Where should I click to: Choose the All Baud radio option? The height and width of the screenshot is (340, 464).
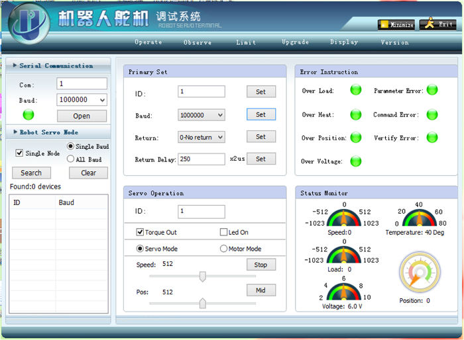click(71, 159)
